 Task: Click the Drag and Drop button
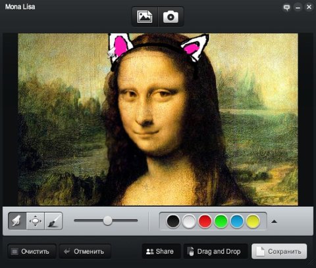[215, 252]
